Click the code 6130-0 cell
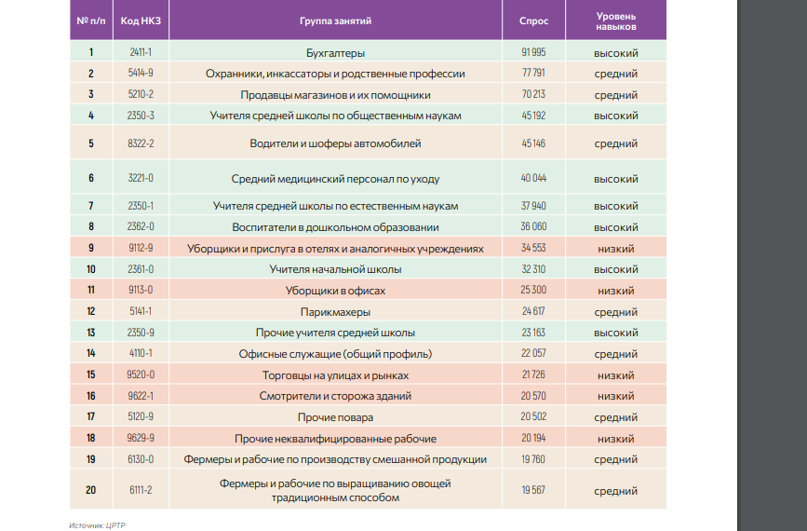The width and height of the screenshot is (807, 531). pyautogui.click(x=141, y=459)
